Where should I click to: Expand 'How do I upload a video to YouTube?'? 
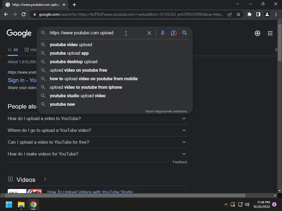pyautogui.click(x=97, y=119)
